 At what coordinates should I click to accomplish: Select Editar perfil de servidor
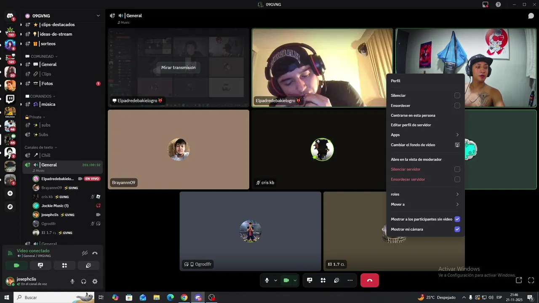click(x=425, y=125)
